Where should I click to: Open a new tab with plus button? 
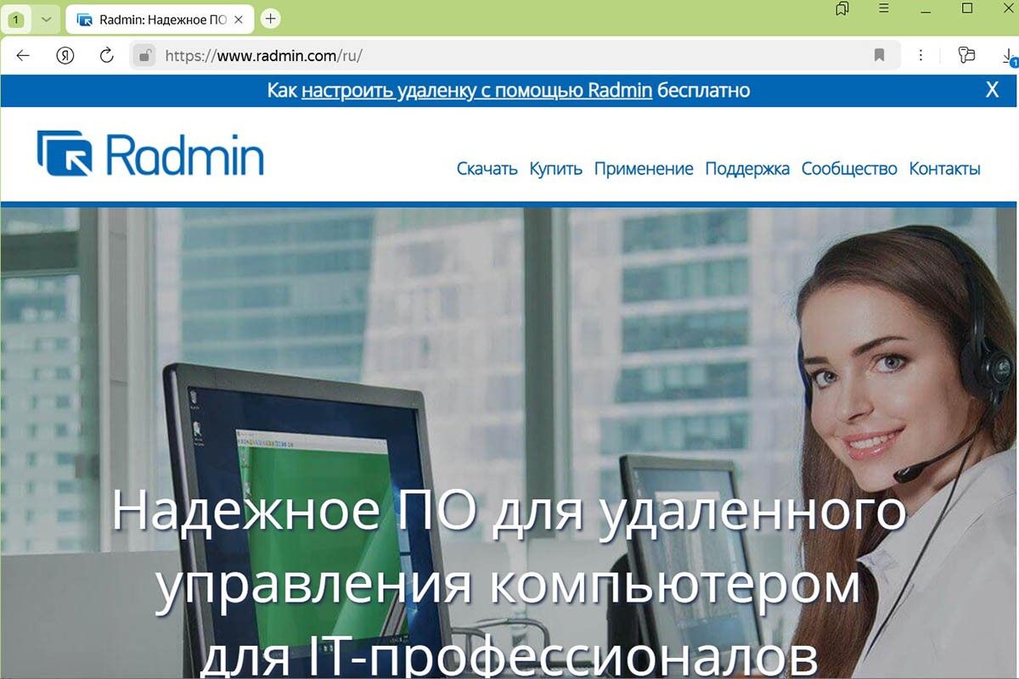tap(270, 18)
